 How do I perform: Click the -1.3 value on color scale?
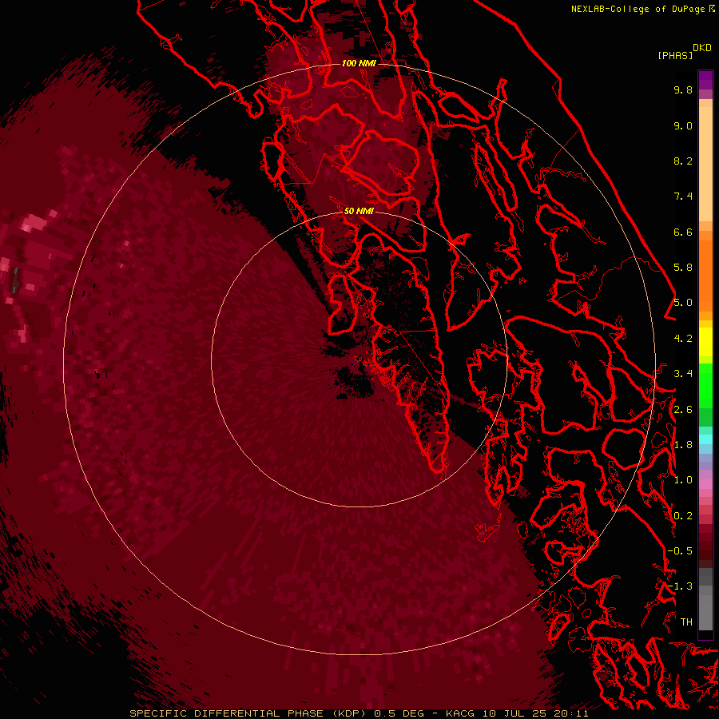680,586
